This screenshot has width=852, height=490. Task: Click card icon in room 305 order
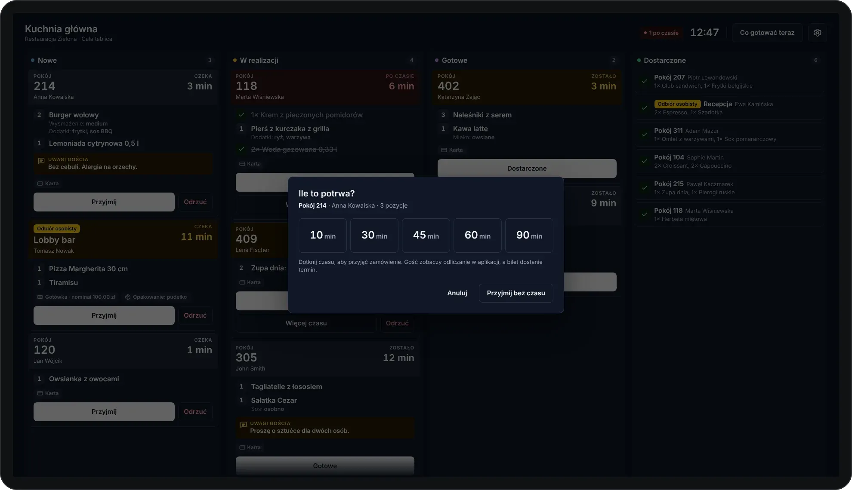click(242, 447)
